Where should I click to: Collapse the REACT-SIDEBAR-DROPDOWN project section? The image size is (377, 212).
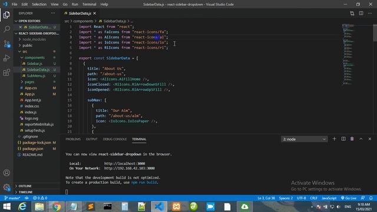pyautogui.click(x=37, y=33)
